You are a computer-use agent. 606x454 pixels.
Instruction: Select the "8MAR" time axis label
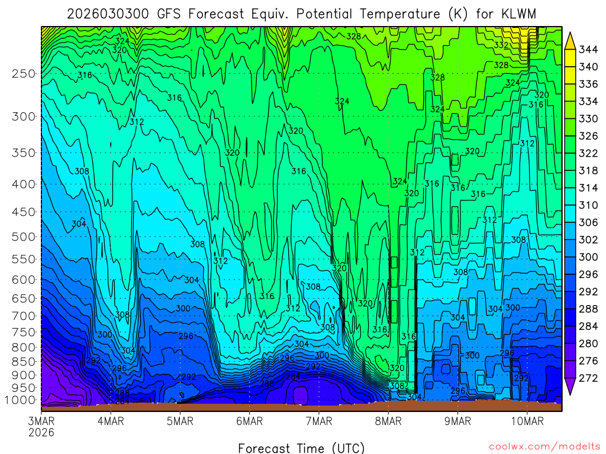coord(388,421)
